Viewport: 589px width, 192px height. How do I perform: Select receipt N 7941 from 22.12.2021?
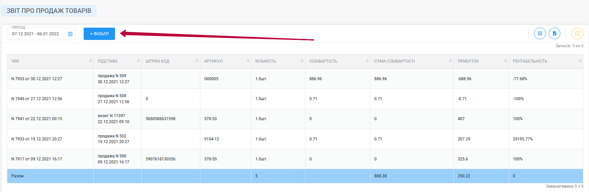click(37, 119)
